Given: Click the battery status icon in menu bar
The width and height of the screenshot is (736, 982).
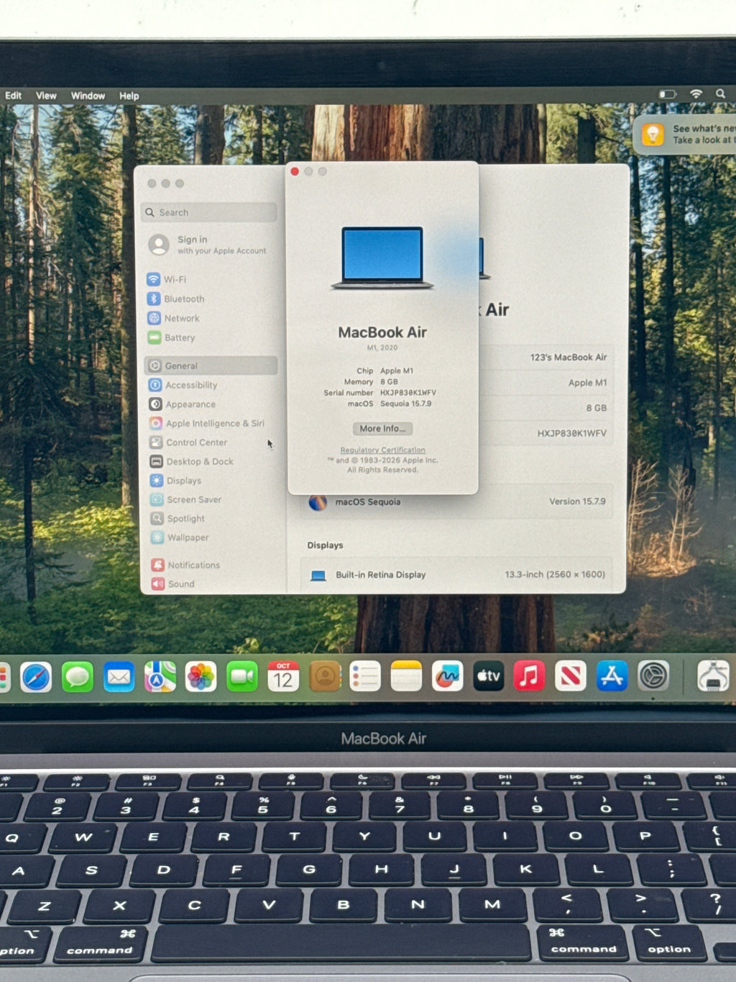Looking at the screenshot, I should (x=668, y=94).
